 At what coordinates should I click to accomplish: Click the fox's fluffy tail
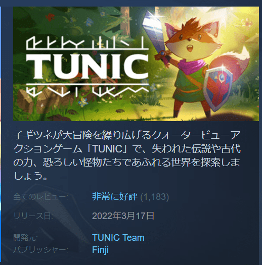pyautogui.click(x=233, y=63)
